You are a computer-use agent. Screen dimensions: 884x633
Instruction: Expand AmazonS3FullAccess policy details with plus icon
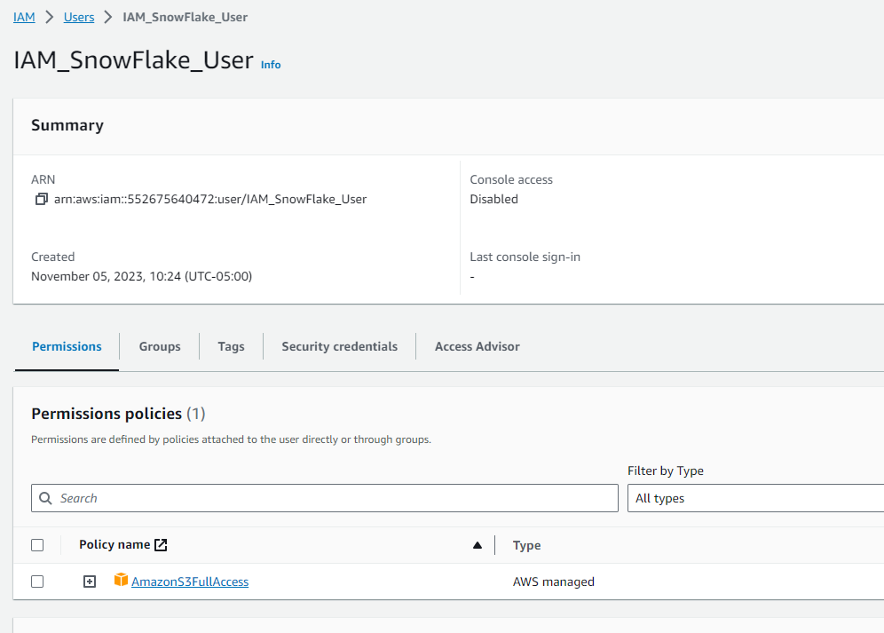coord(90,582)
